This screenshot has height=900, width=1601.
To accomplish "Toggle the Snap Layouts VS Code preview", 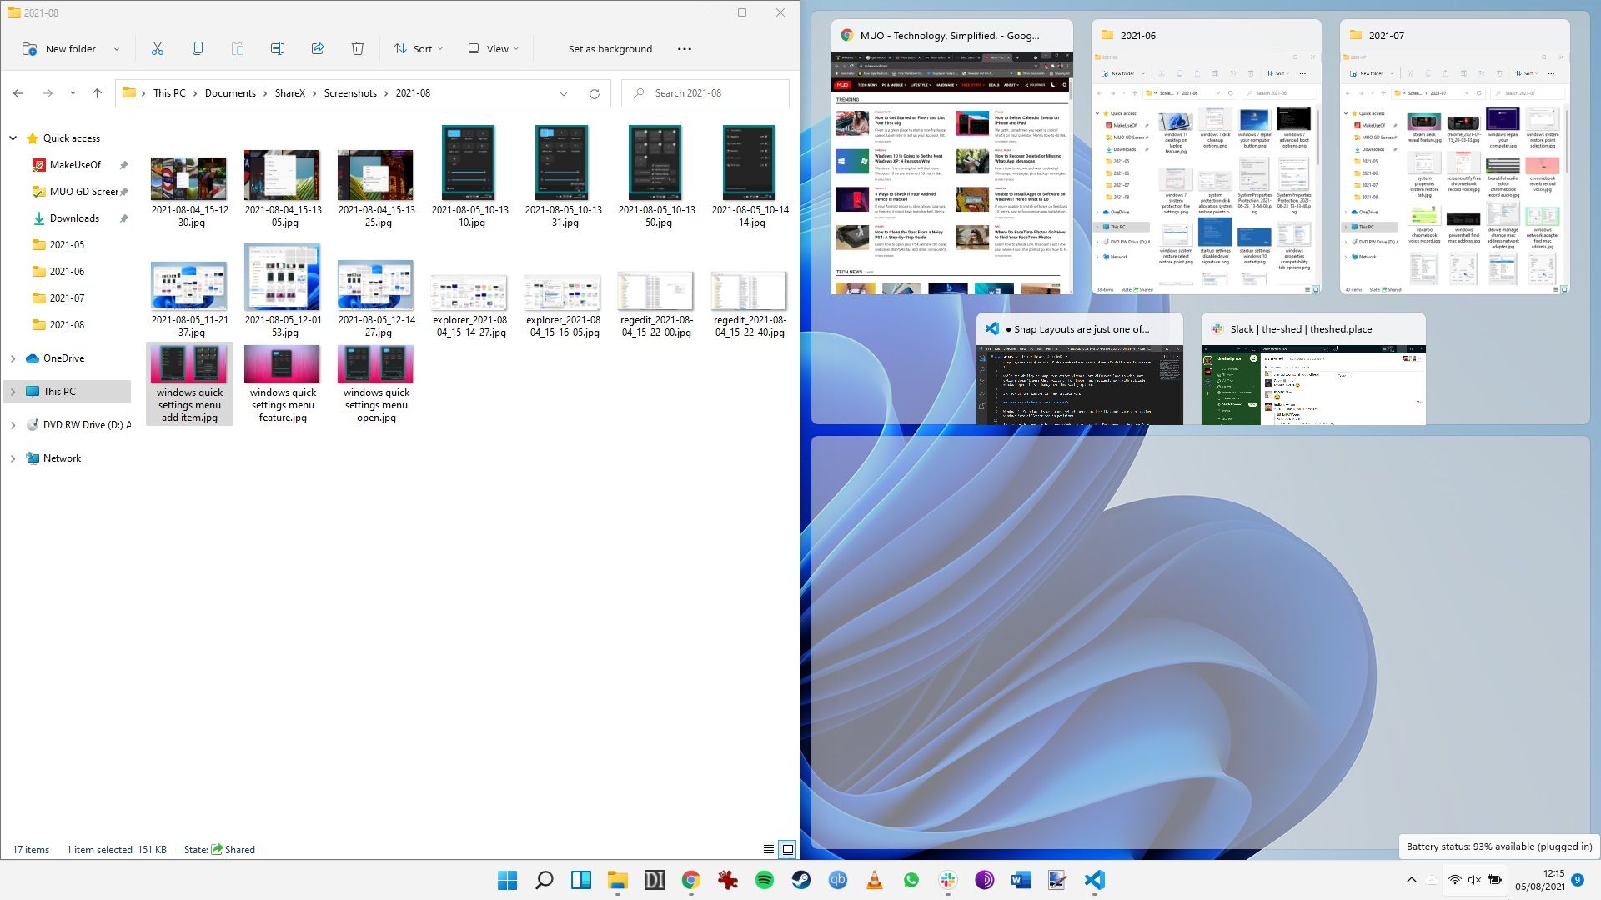I will click(x=1080, y=369).
